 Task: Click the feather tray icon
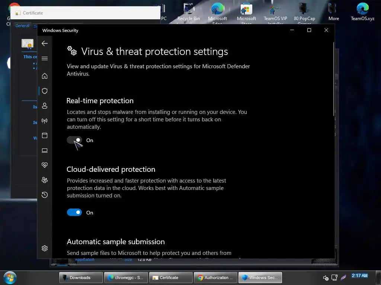click(x=343, y=277)
